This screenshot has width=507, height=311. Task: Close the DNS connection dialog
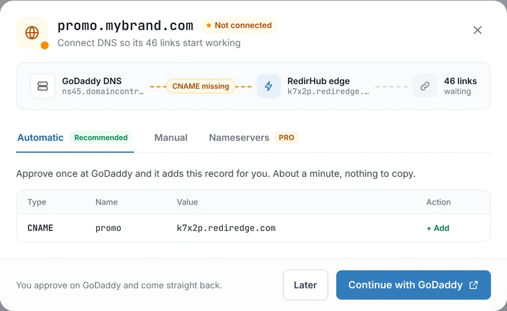click(x=477, y=30)
